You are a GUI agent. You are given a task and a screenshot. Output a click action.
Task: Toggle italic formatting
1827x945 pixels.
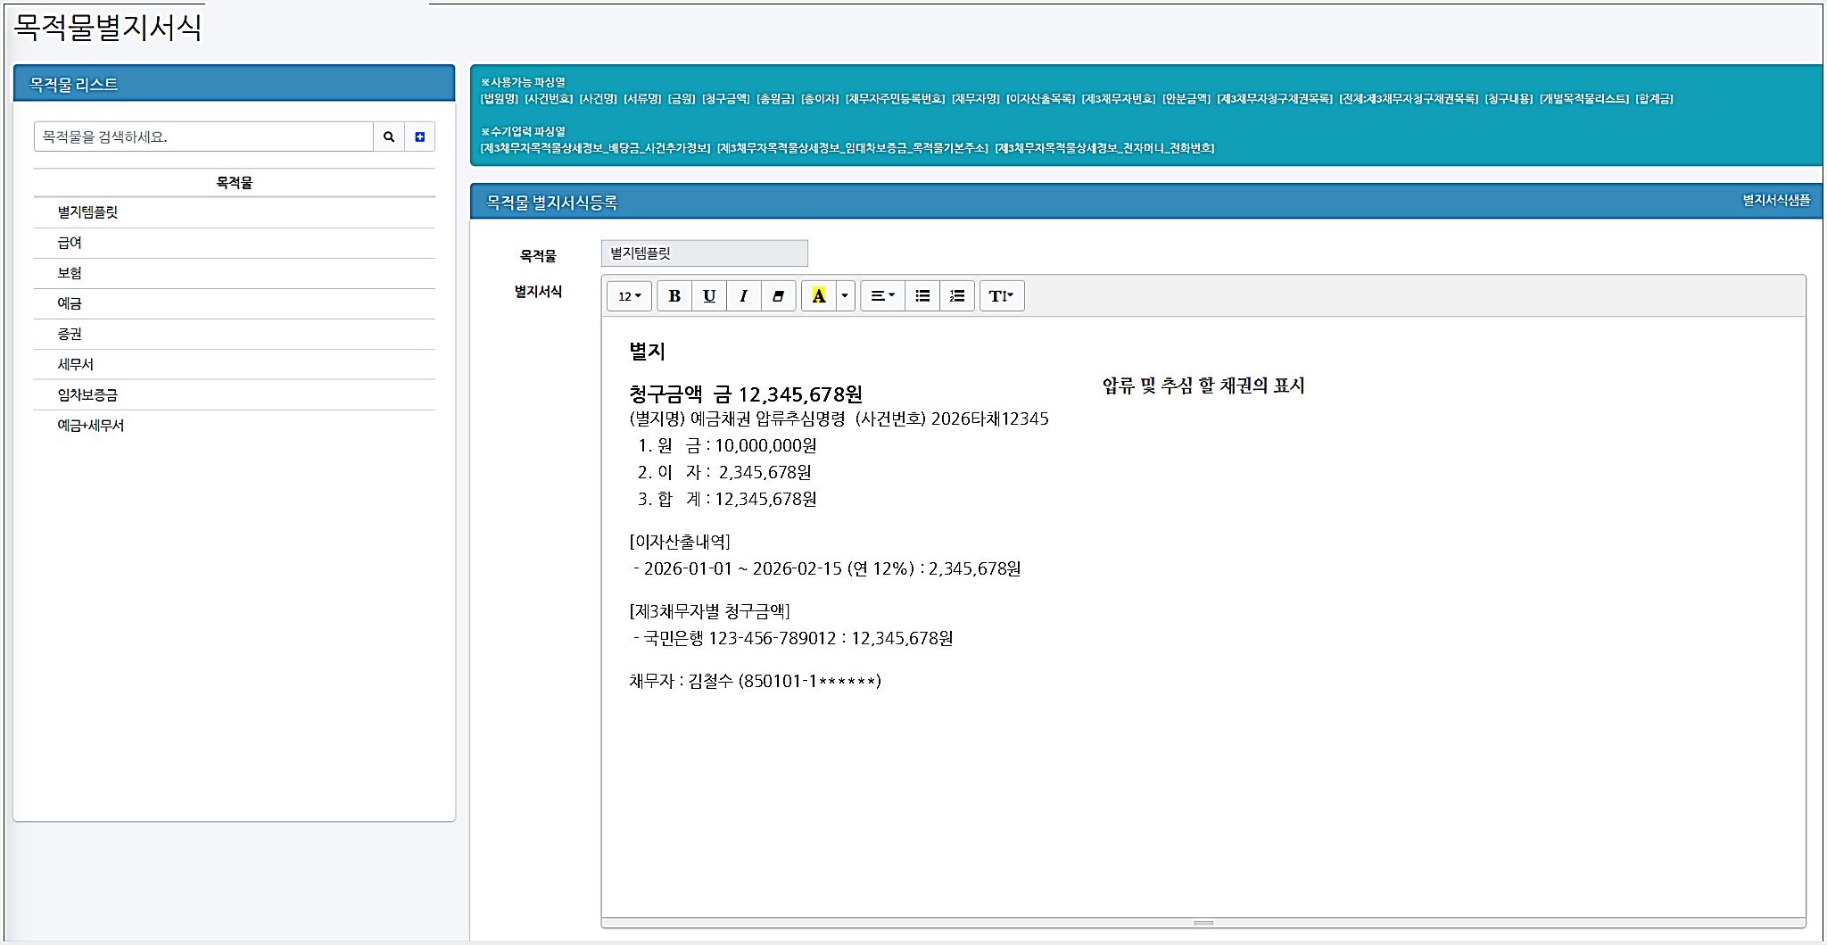click(743, 295)
